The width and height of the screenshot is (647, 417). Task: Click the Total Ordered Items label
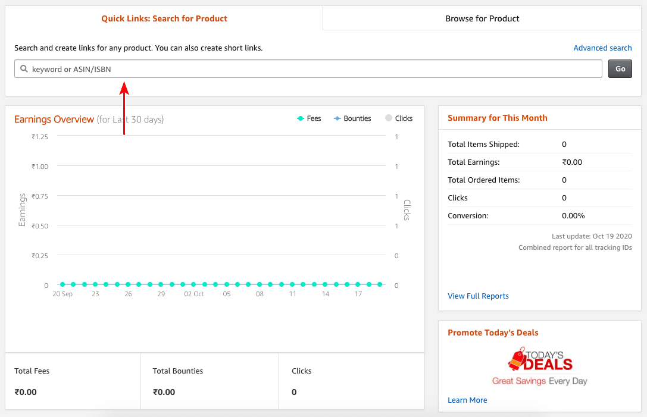[x=483, y=180]
